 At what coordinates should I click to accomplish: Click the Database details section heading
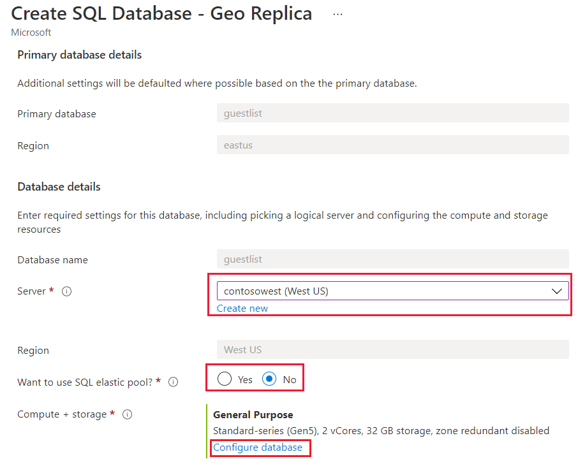point(59,187)
